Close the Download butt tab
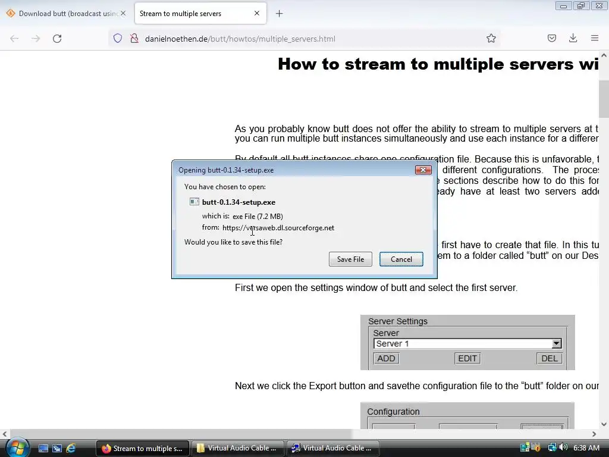The height and width of the screenshot is (457, 609). click(x=123, y=14)
